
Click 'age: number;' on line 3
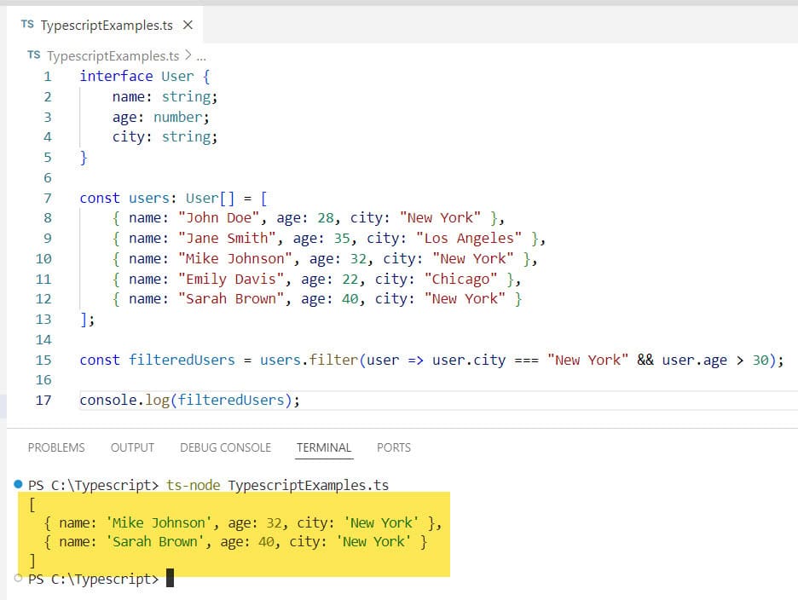pyautogui.click(x=161, y=118)
